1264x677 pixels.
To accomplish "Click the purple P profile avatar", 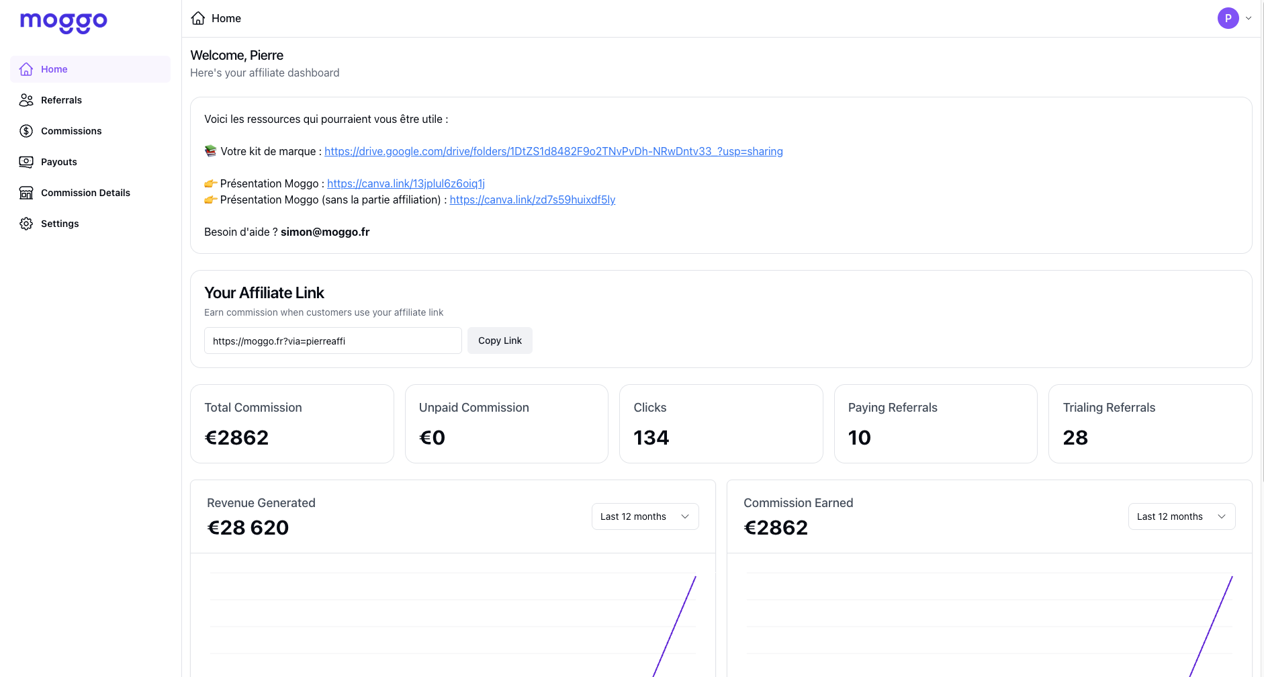I will pos(1228,18).
